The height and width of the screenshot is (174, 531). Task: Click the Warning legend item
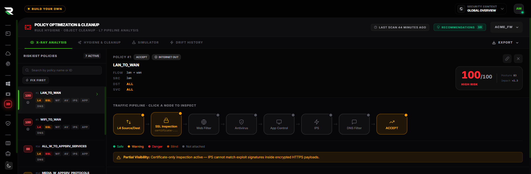coord(136,146)
